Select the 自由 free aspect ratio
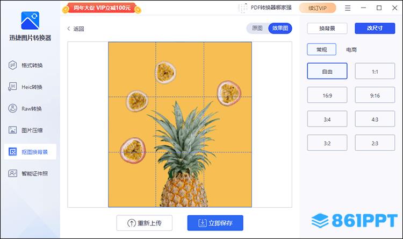 coord(327,71)
